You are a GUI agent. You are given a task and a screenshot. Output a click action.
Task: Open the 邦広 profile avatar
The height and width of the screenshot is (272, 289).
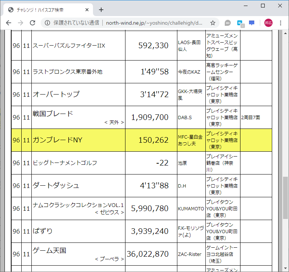[268, 23]
